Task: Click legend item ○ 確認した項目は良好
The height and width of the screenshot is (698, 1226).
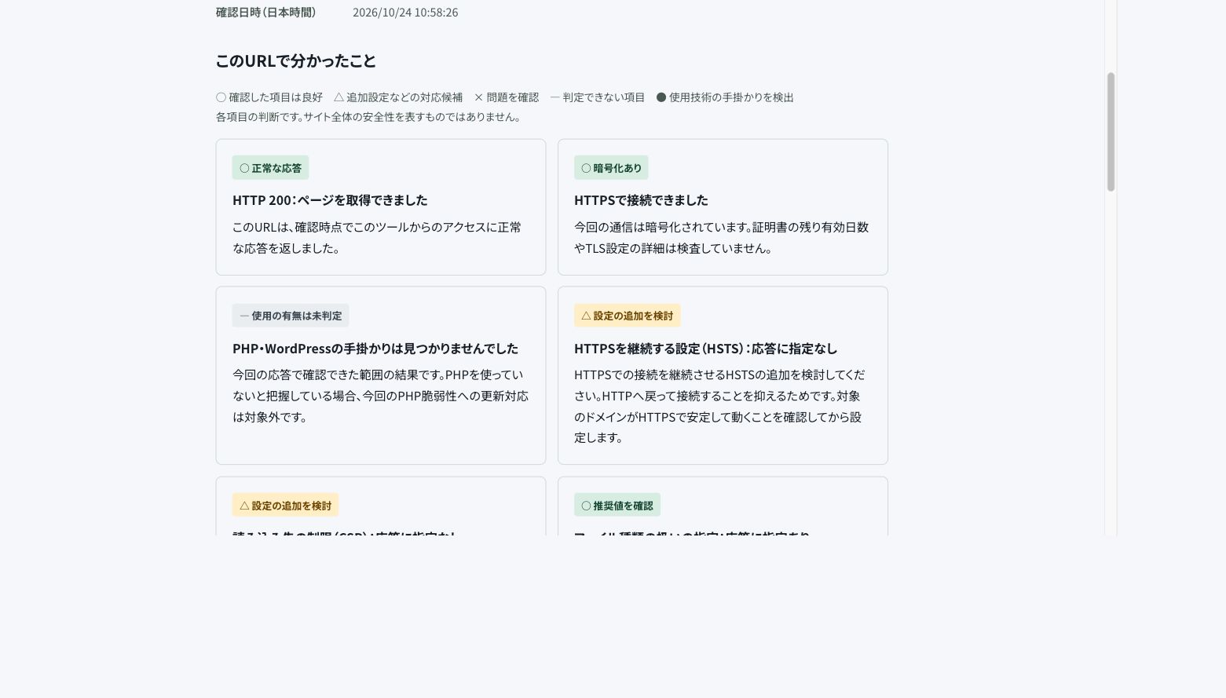Action: (269, 97)
